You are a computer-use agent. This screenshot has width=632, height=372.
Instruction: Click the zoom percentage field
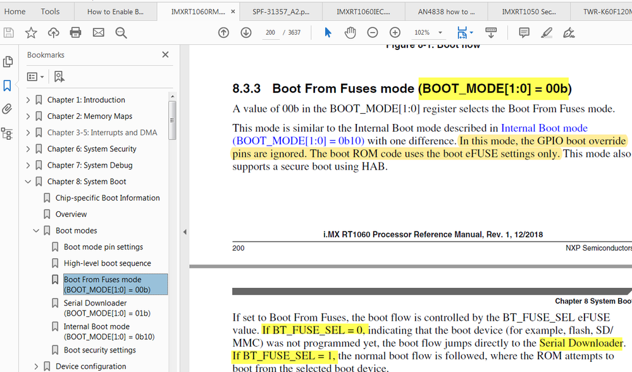[422, 33]
